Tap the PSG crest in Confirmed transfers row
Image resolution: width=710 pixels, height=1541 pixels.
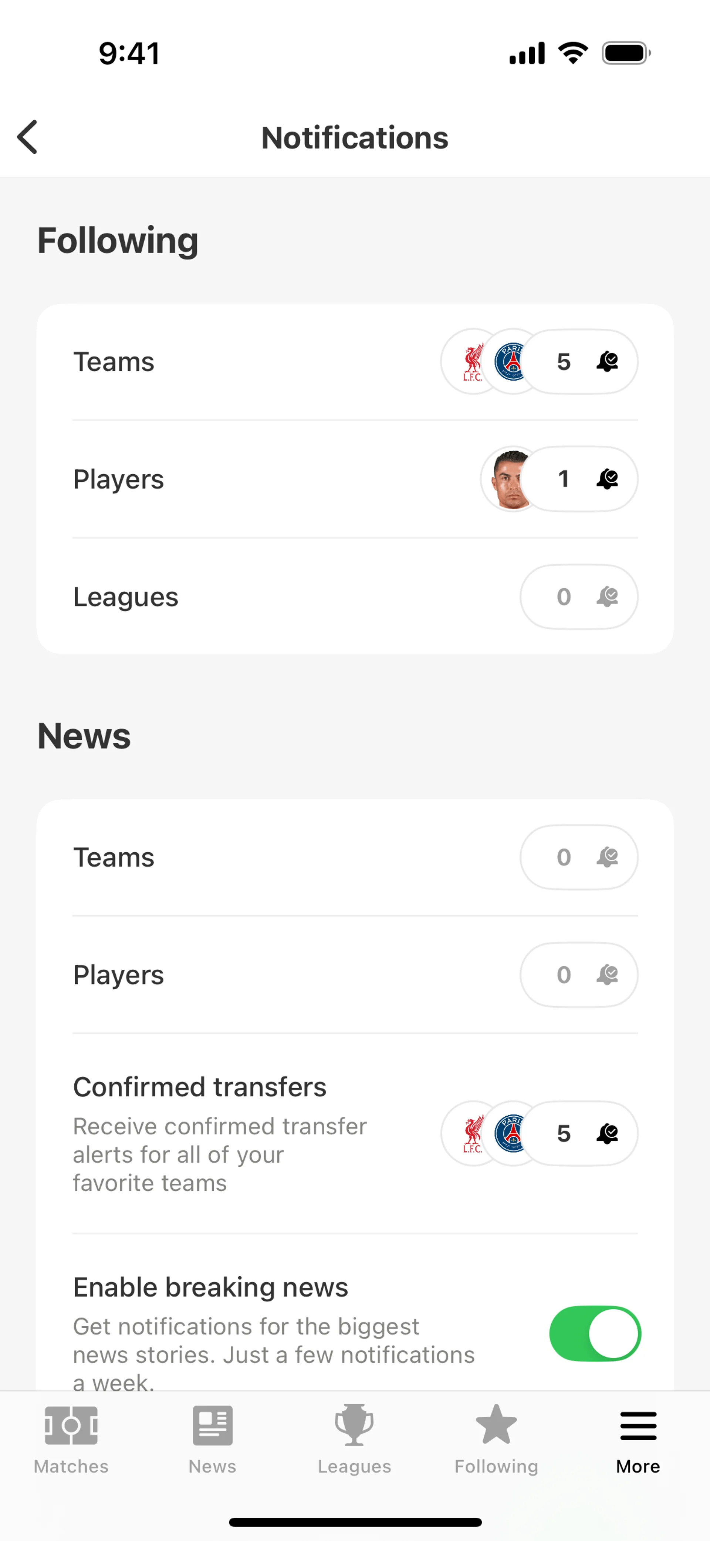[510, 1133]
